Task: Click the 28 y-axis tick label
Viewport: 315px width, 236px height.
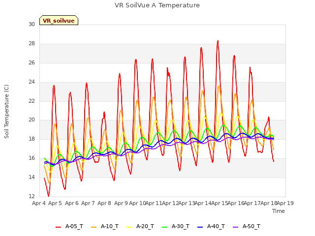Action: (x=31, y=44)
